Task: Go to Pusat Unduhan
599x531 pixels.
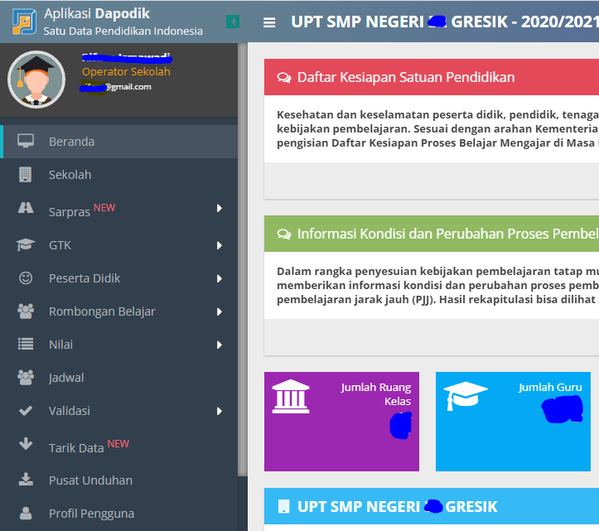Action: tap(118, 480)
